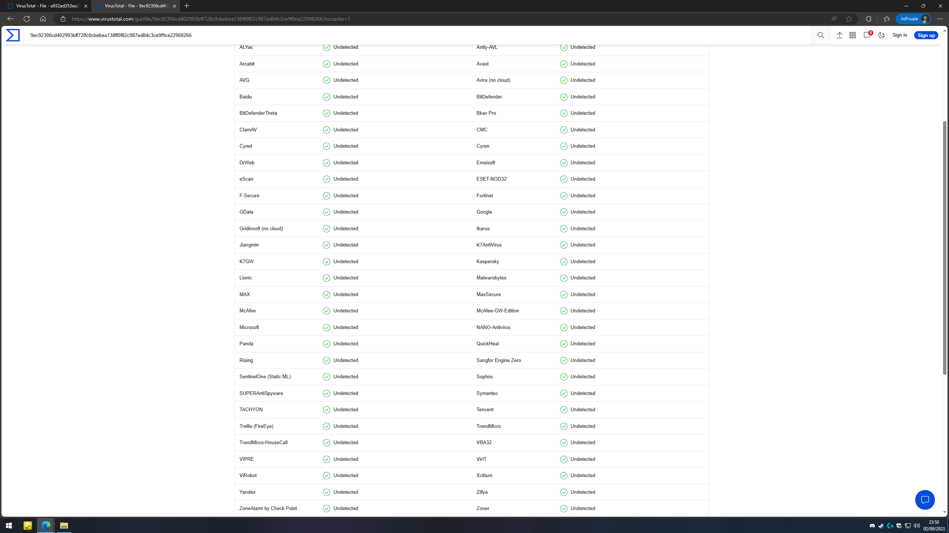Click the check icon beside Sophos result
Screen dimensions: 949x533
pyautogui.click(x=563, y=377)
